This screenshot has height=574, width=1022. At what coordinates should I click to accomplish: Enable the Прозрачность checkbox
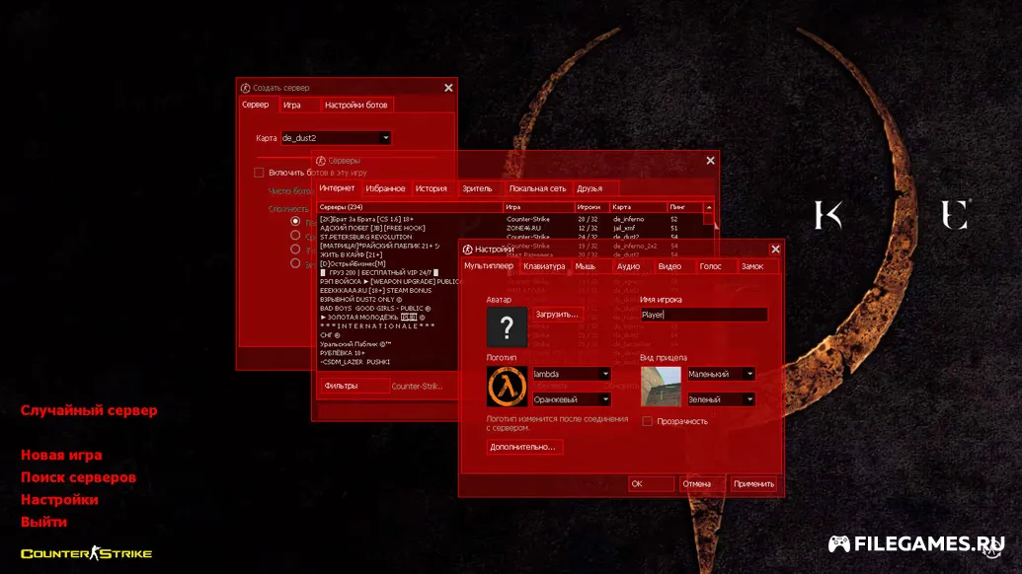coord(648,421)
